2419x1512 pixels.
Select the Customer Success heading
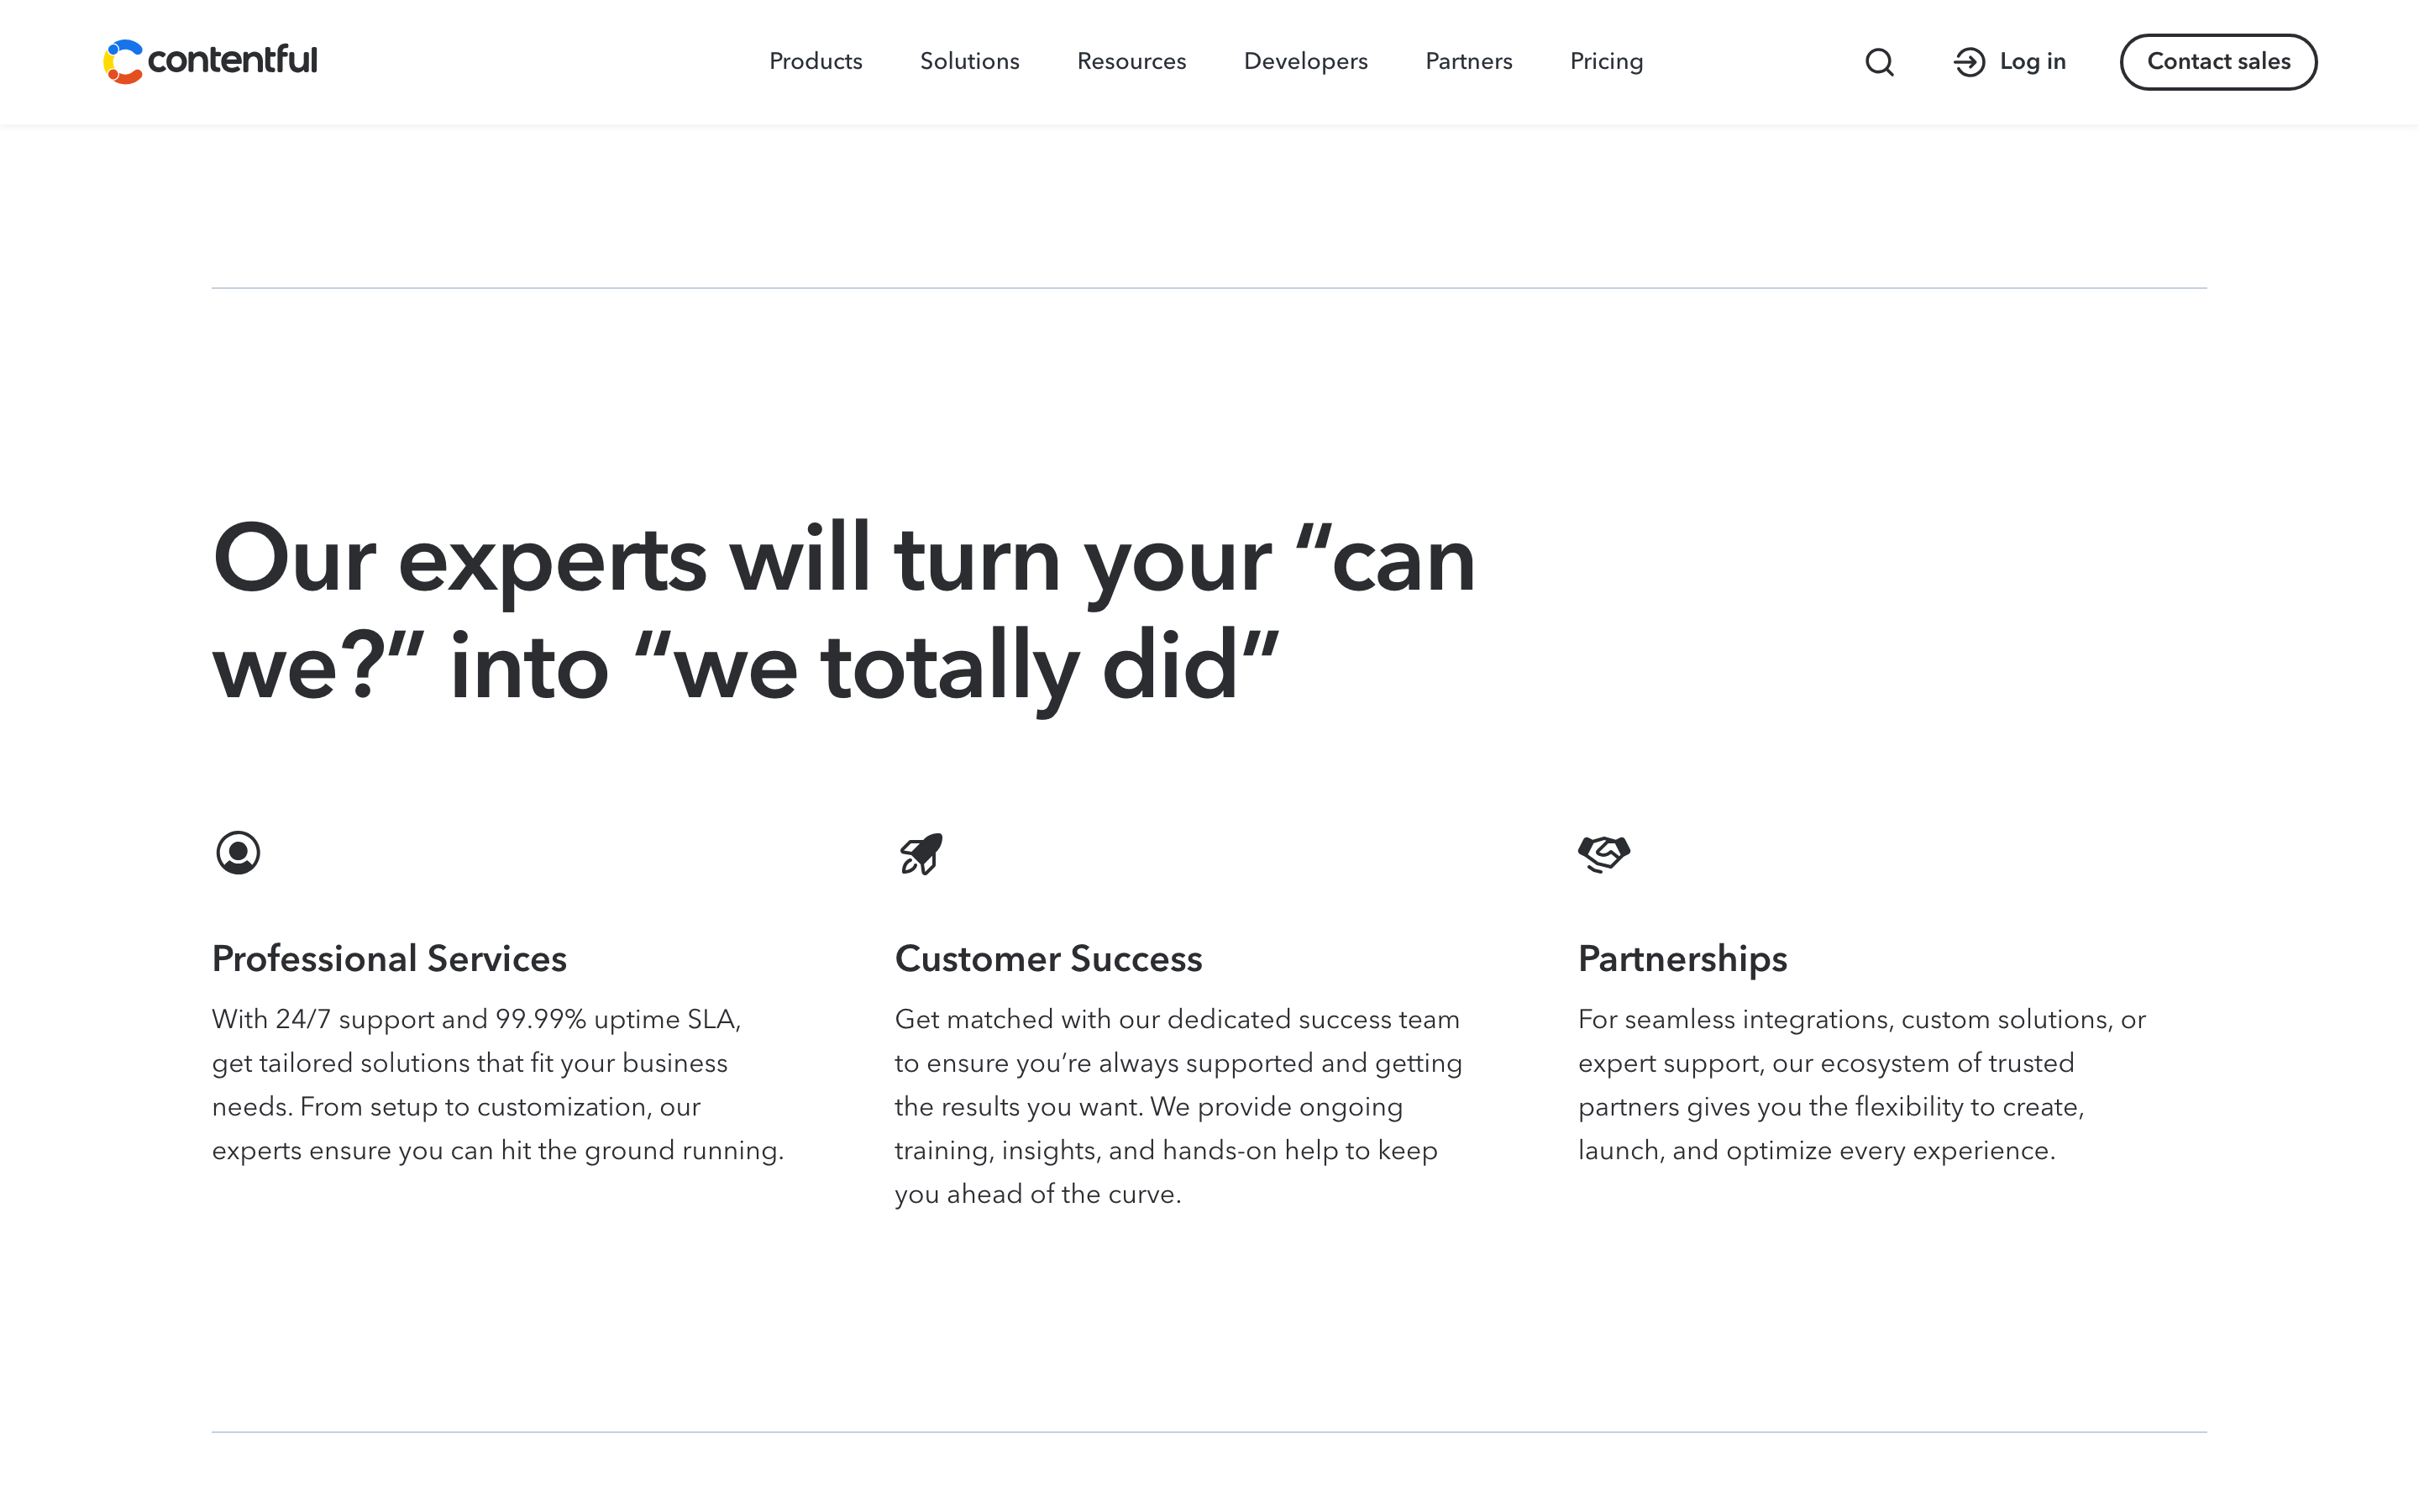click(x=1048, y=958)
